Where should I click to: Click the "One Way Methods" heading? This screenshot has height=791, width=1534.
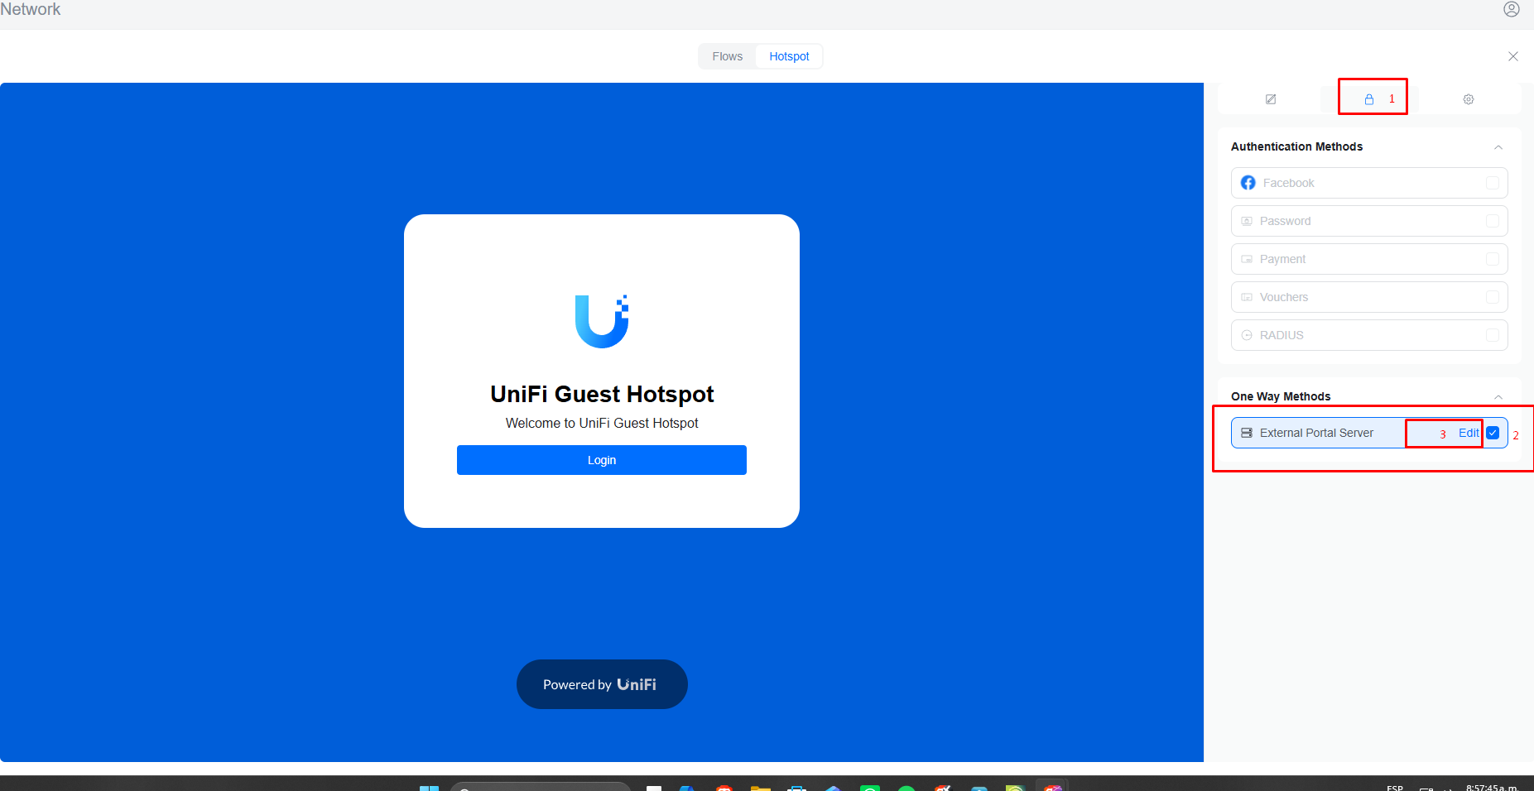click(x=1281, y=396)
